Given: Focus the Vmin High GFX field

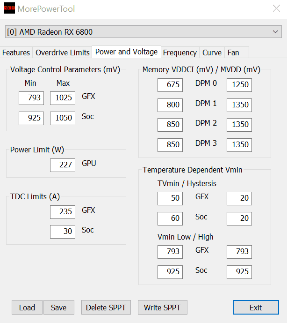Looking at the screenshot, I should pos(239,252).
